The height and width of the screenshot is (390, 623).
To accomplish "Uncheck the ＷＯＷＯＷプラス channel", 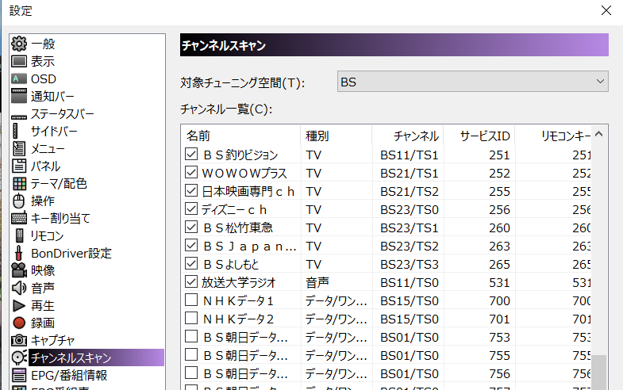I will [x=191, y=172].
